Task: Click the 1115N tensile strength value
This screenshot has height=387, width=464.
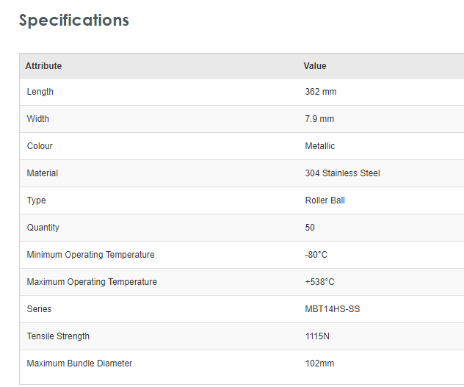Action: [319, 336]
